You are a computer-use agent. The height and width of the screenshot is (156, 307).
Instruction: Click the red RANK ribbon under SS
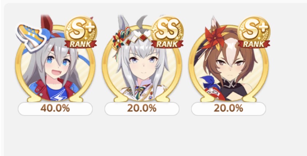pos(167,44)
